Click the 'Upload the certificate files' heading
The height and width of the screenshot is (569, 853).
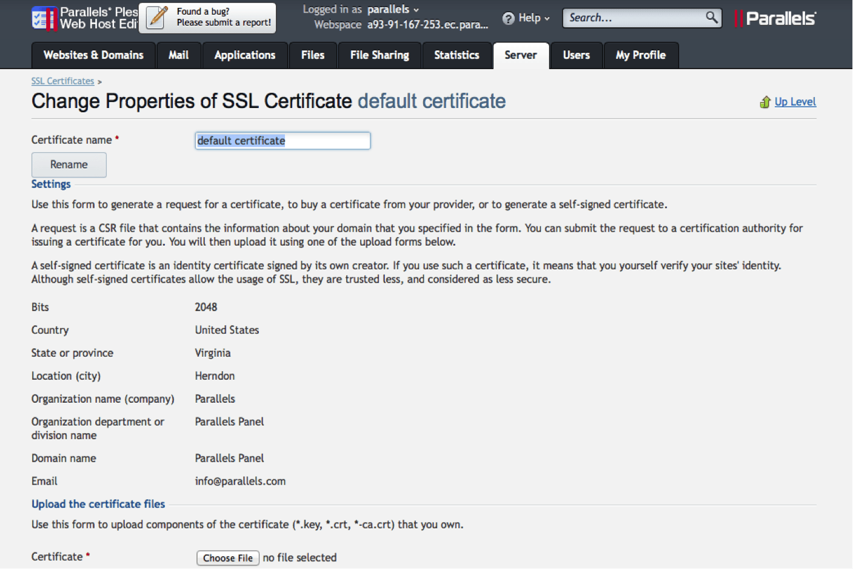click(98, 504)
